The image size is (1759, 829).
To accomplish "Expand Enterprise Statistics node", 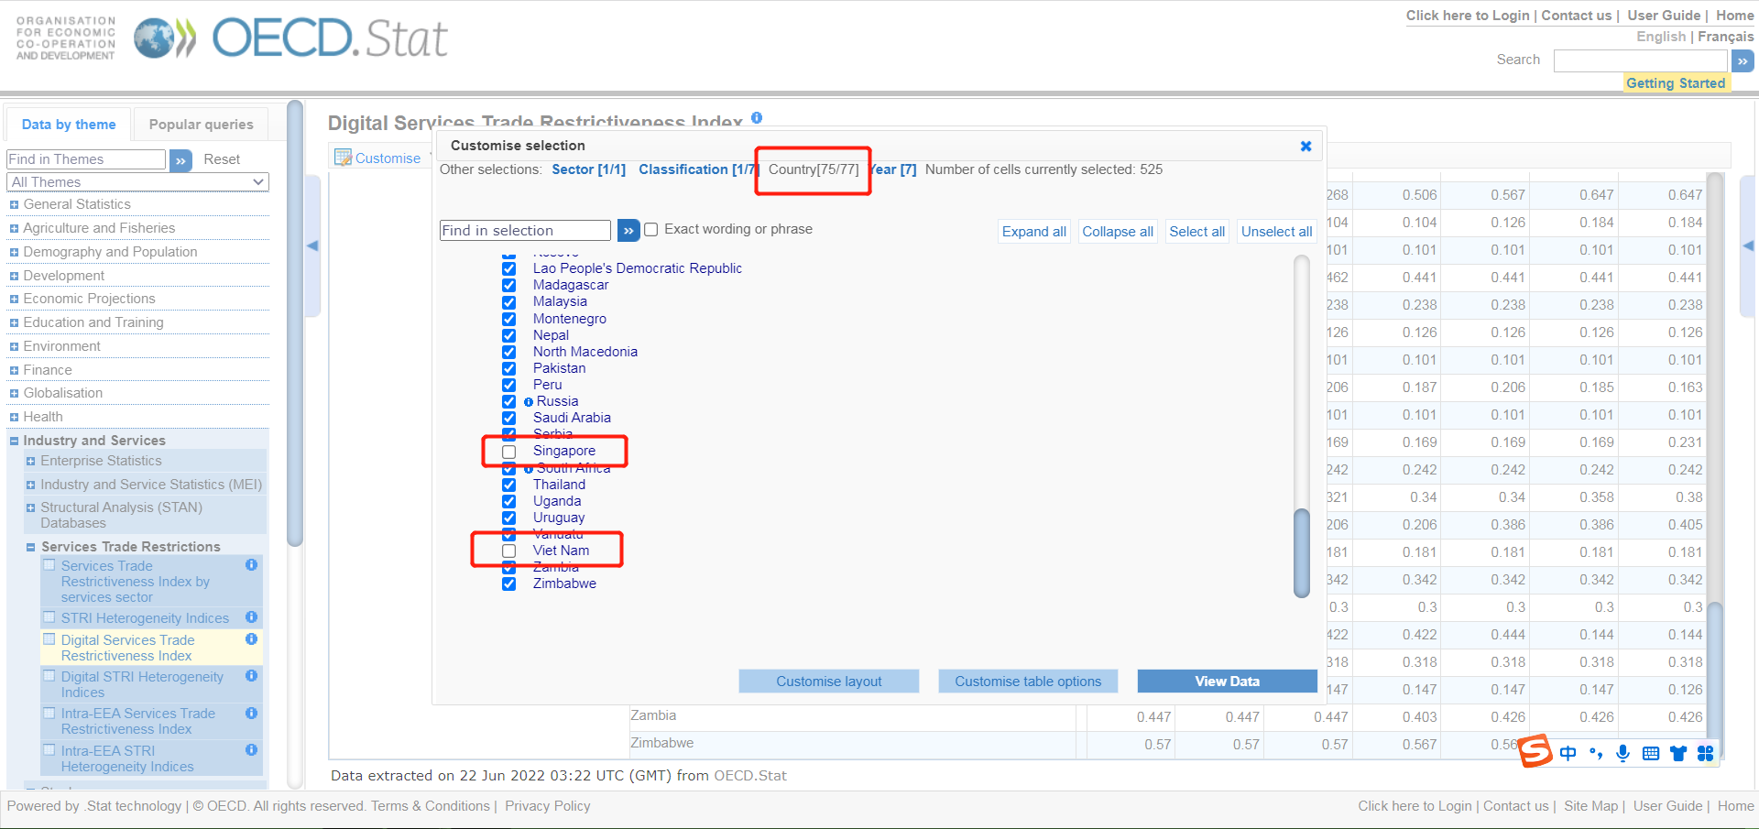I will [x=31, y=462].
